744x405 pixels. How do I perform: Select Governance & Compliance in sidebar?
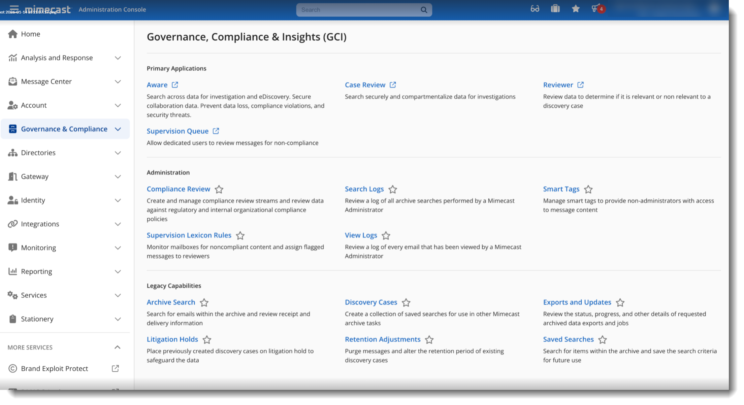tap(64, 129)
